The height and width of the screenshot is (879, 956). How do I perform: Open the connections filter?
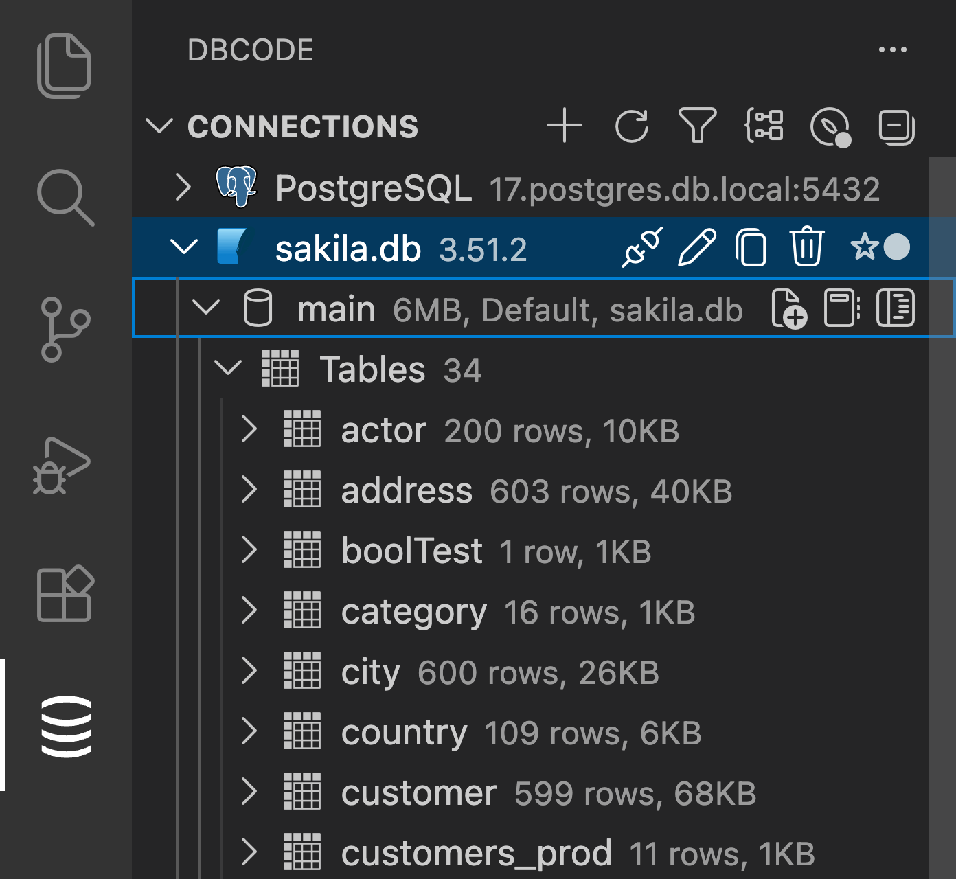click(x=697, y=126)
